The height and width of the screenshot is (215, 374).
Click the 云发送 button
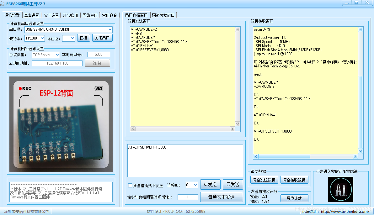point(233,185)
